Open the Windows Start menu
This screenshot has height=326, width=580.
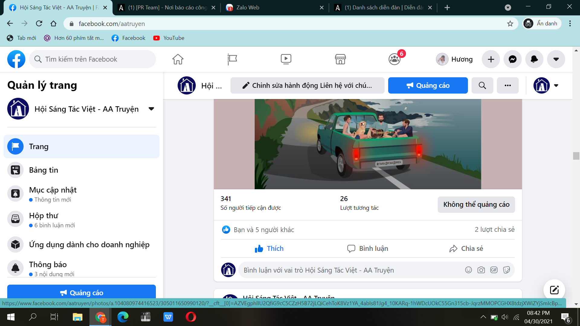[11, 317]
